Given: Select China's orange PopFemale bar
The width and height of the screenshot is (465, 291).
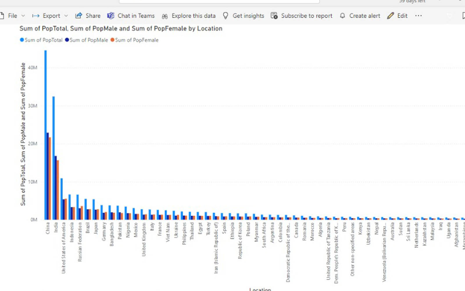Looking at the screenshot, I should 50,178.
